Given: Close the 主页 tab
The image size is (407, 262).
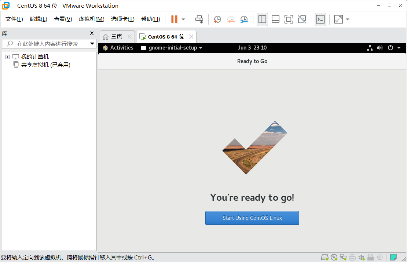Looking at the screenshot, I should (129, 37).
